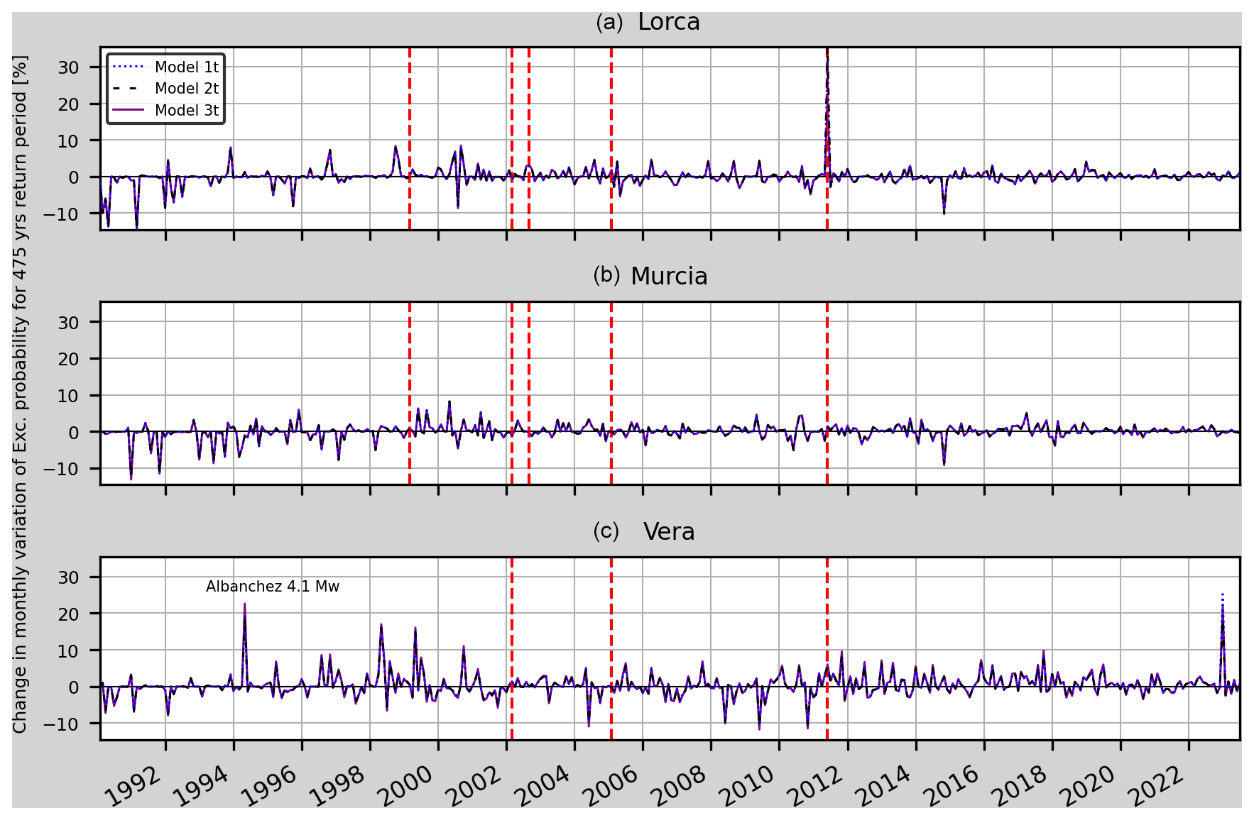Select the Lorca panel title
Image resolution: width=1254 pixels, height=820 pixels.
point(668,23)
